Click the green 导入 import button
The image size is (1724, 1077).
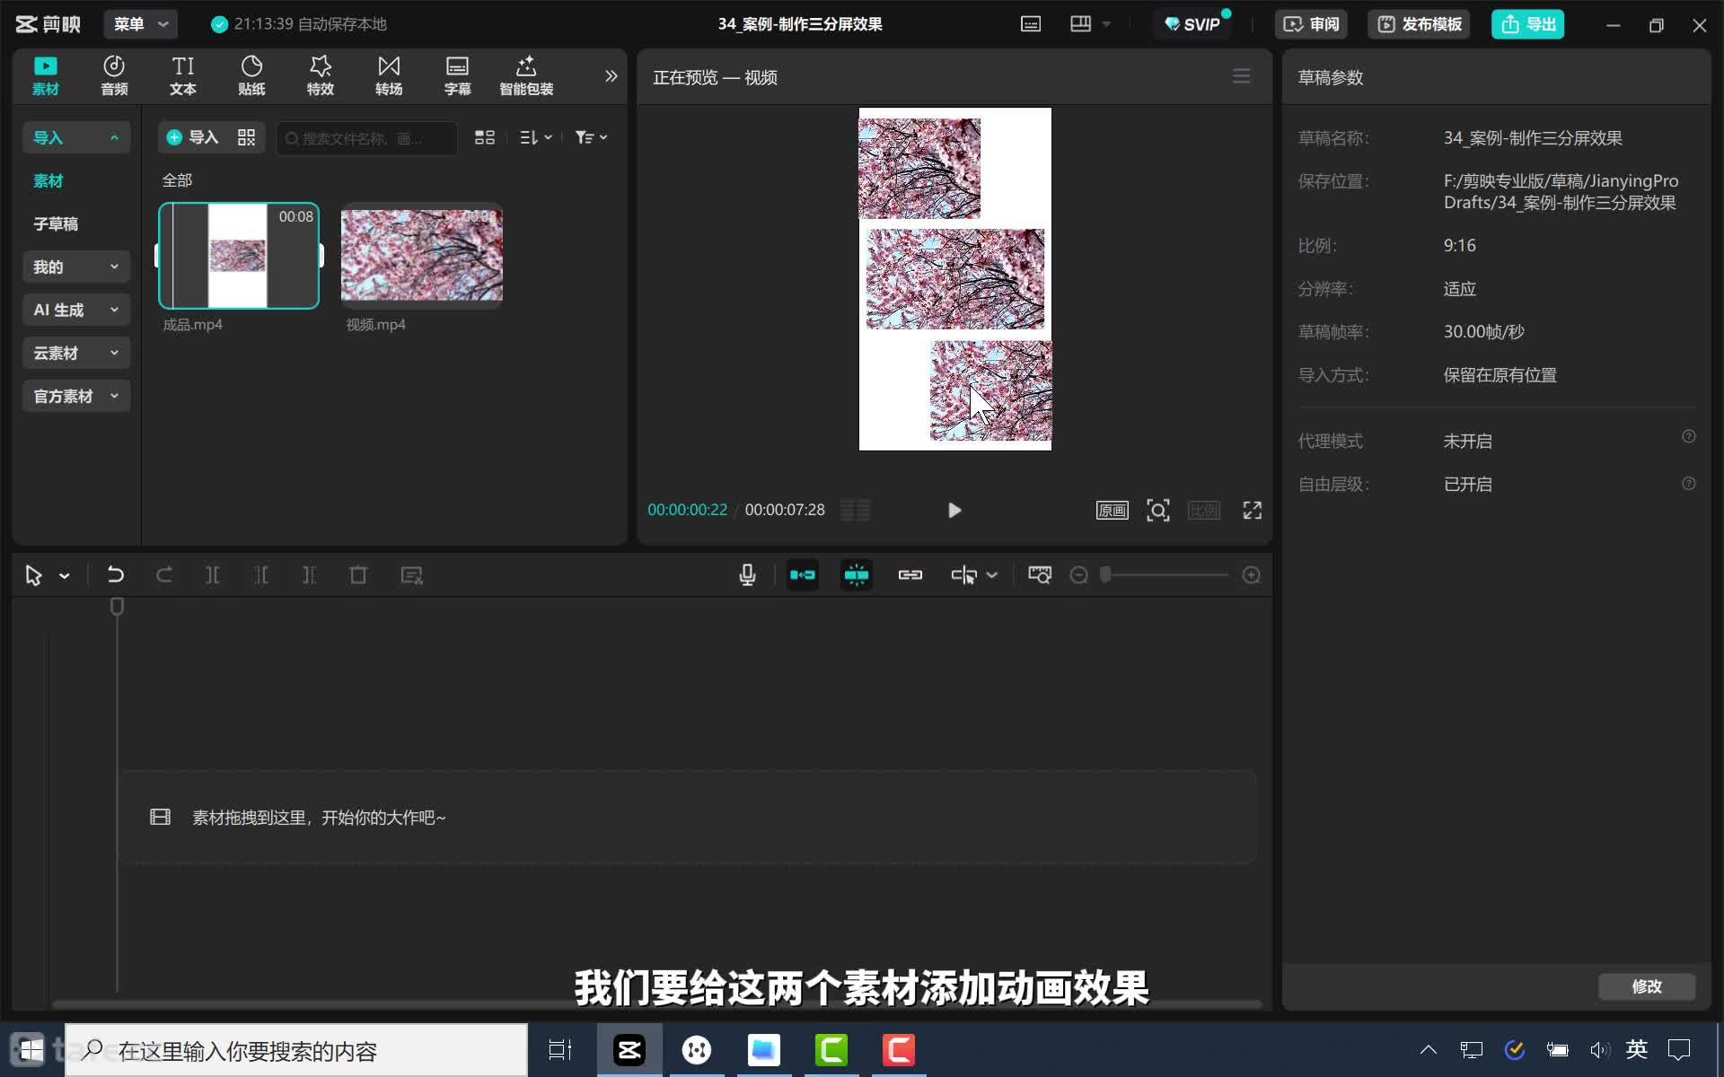[x=193, y=137]
